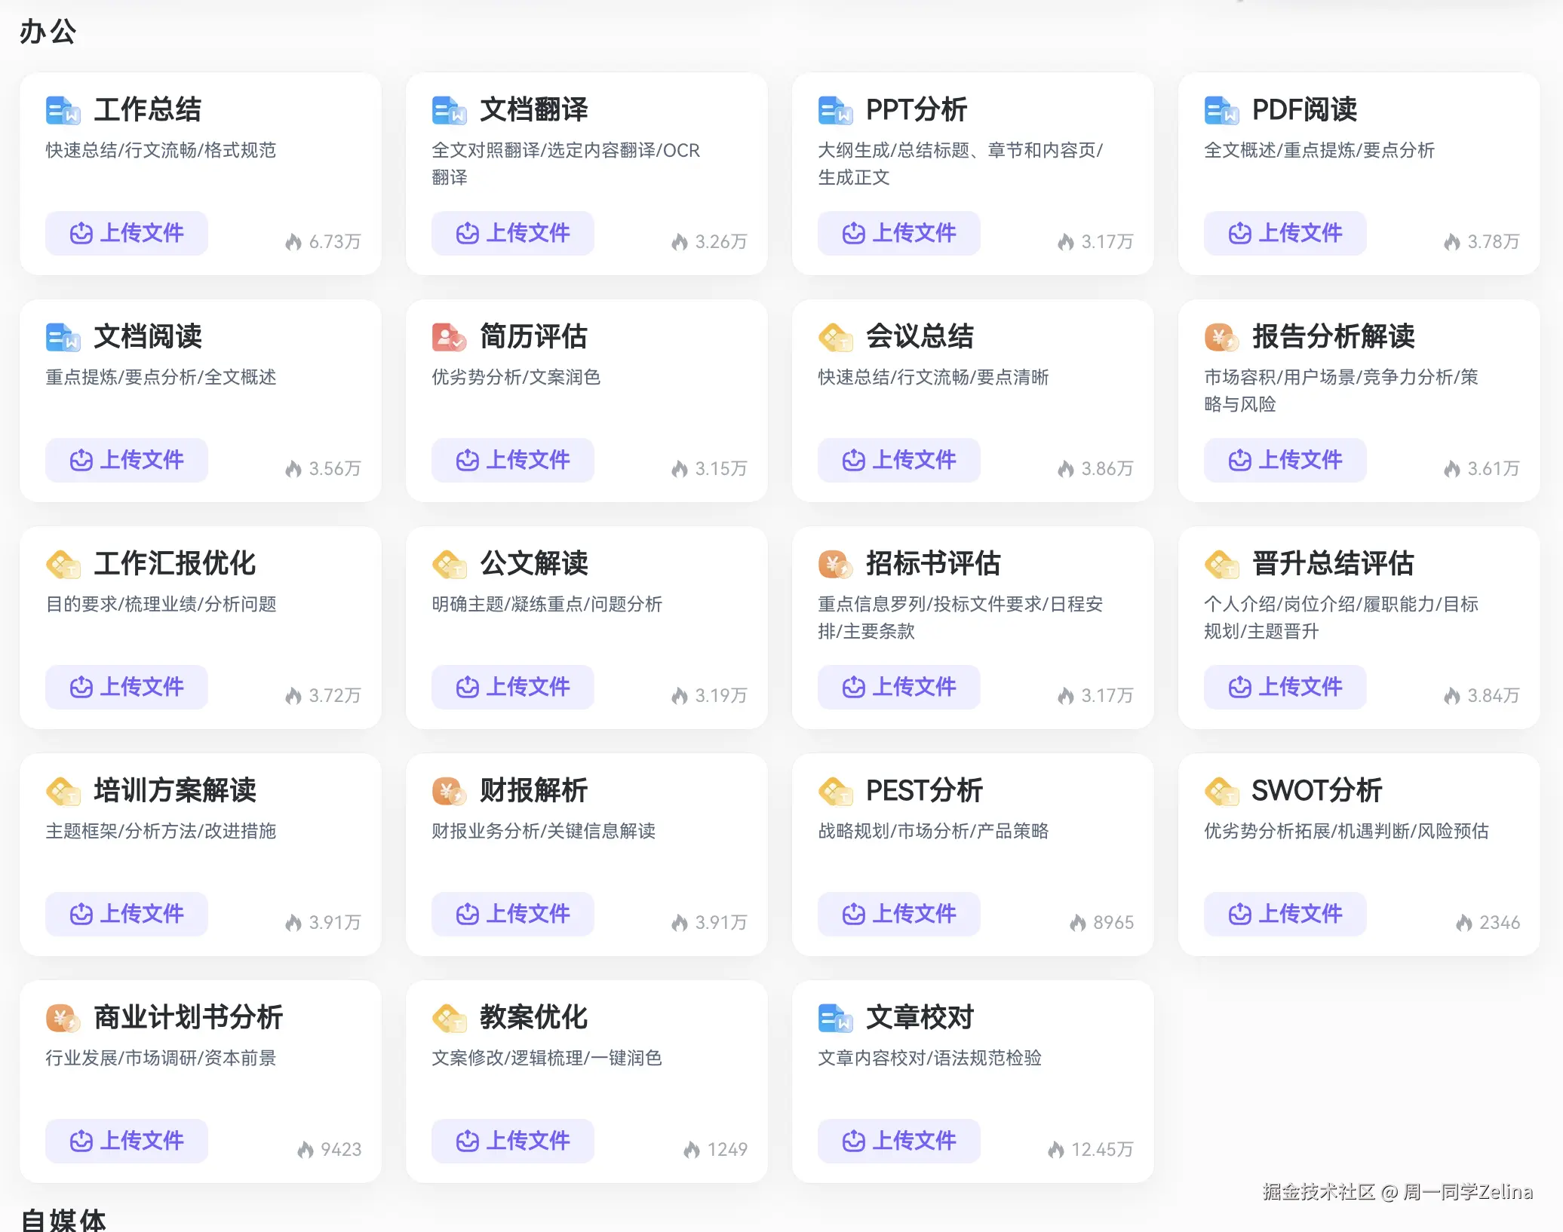Upload a file for 招标书评估

898,687
